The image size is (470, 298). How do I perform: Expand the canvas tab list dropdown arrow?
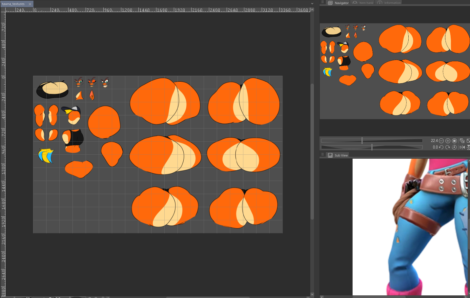pos(312,4)
